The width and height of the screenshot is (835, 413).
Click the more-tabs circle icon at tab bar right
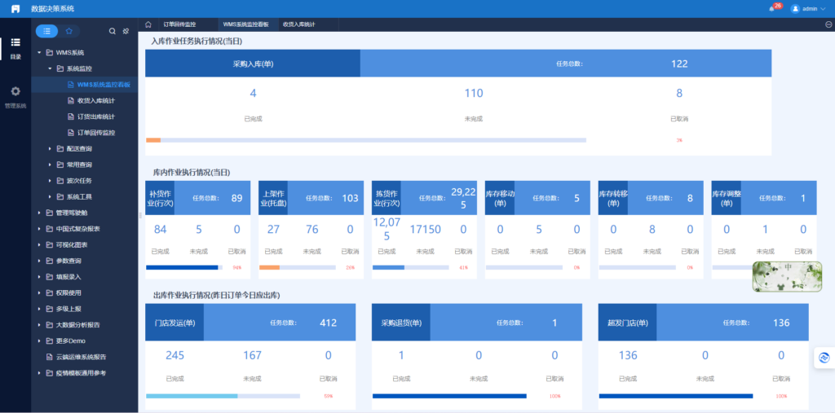coord(828,24)
